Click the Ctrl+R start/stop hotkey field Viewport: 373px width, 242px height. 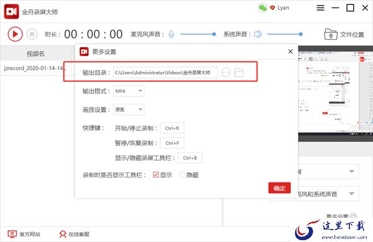pyautogui.click(x=172, y=128)
